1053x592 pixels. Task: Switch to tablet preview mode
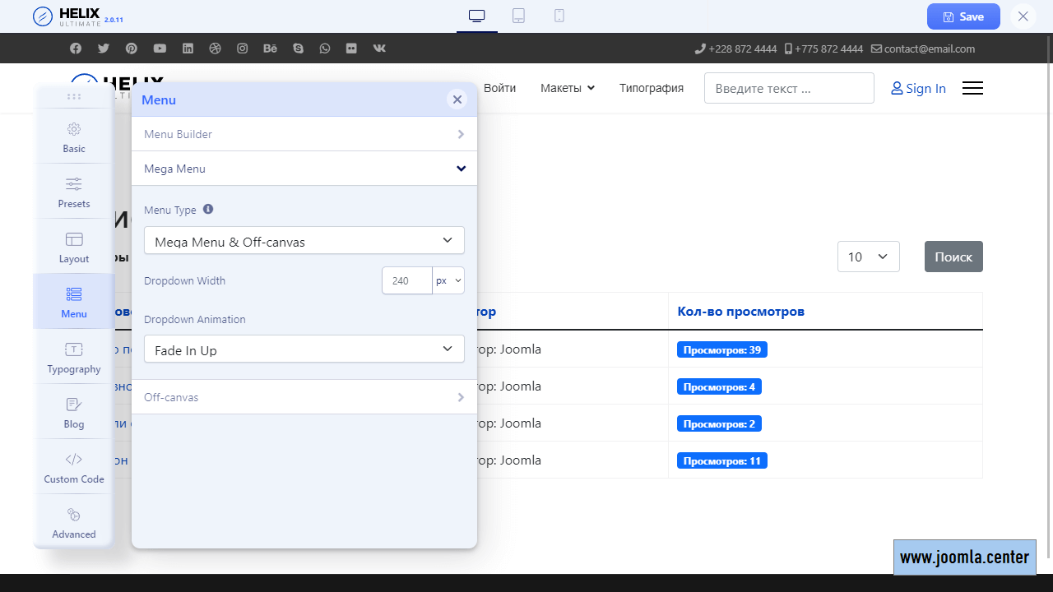pos(518,16)
